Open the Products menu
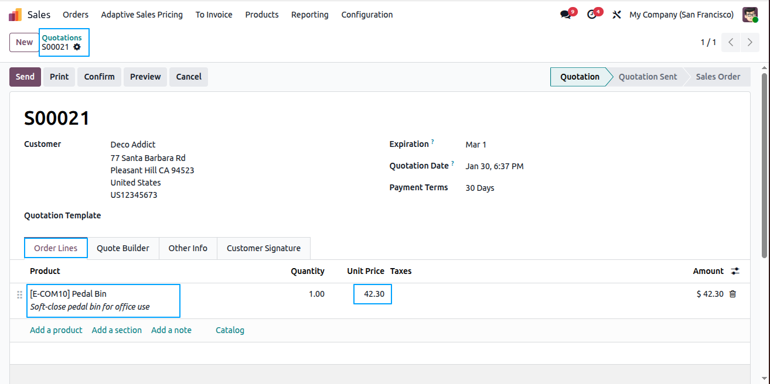 (262, 15)
